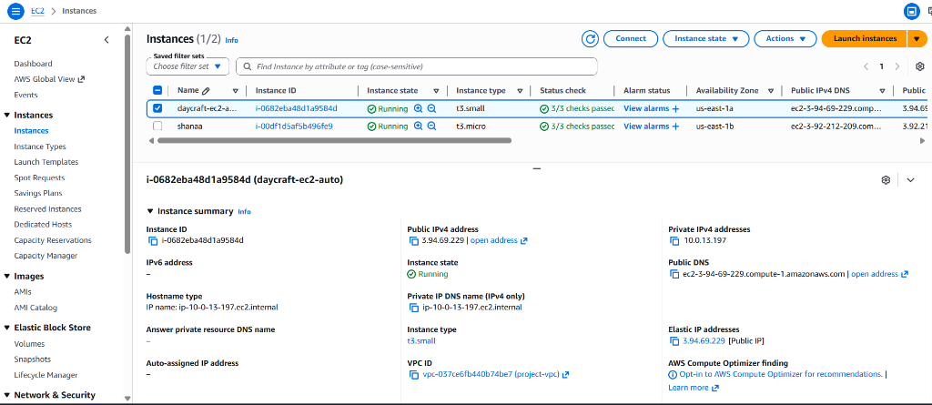Click Learn more link
The height and width of the screenshot is (405, 932).
point(694,388)
